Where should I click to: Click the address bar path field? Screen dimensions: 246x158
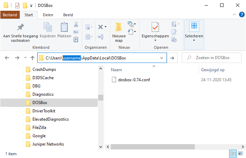click(102, 58)
